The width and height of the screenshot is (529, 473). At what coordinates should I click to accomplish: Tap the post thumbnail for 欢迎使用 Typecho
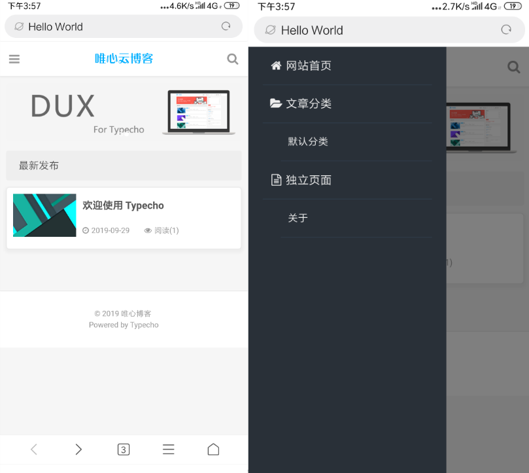coord(44,215)
